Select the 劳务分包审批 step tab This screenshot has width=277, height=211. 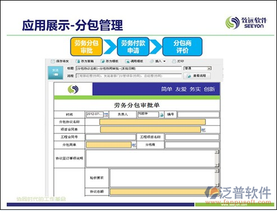coord(86,46)
